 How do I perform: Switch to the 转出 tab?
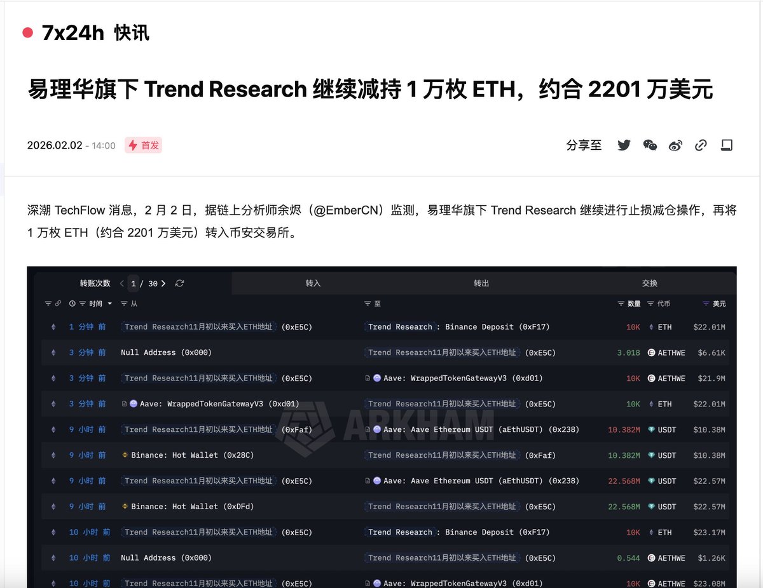pos(481,283)
